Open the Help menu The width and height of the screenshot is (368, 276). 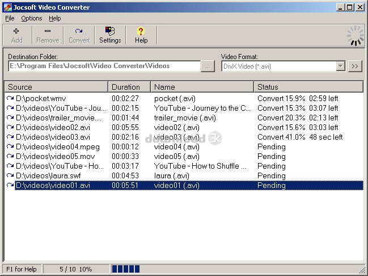click(x=55, y=18)
